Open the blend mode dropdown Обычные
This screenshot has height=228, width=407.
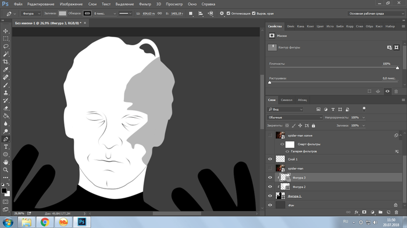[295, 117]
